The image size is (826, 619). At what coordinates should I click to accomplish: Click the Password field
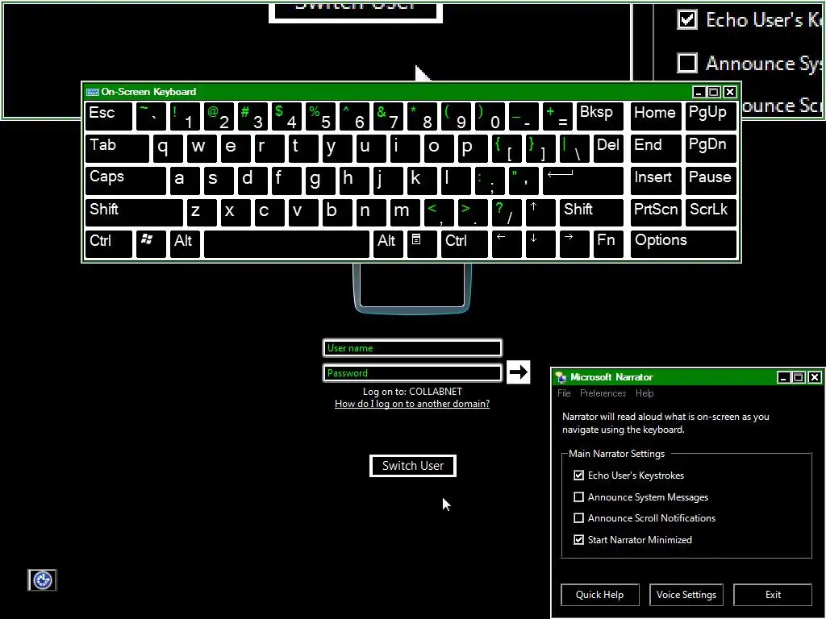[x=412, y=372]
